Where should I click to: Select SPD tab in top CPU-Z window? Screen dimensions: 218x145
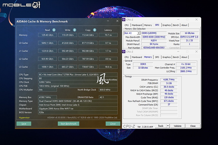point(157,25)
